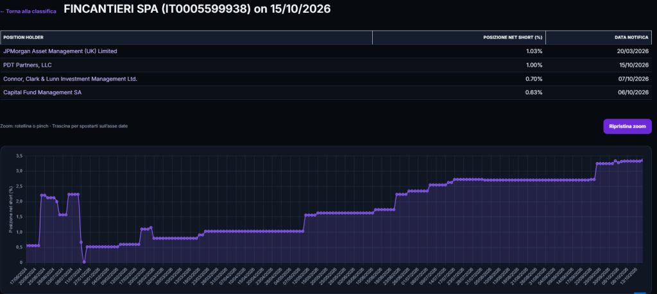This screenshot has height=294, width=657.
Task: Click the 0.70% net short value
Action: pyautogui.click(x=533, y=79)
